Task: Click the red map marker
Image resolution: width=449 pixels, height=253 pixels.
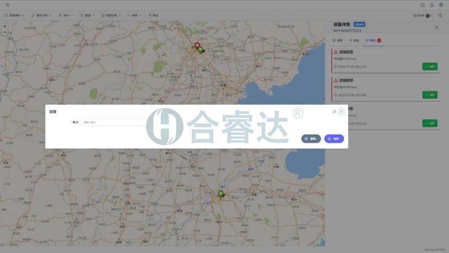Action: 197,46
